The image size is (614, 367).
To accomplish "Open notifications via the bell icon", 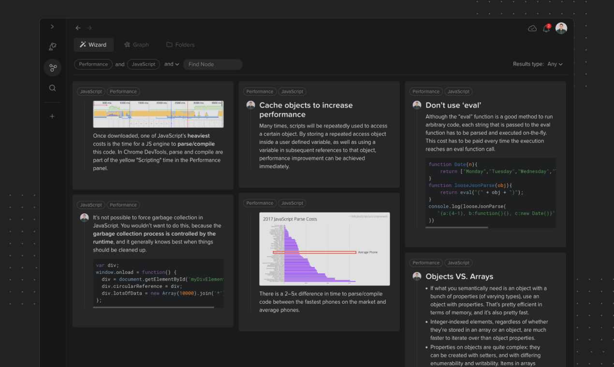I will 546,28.
